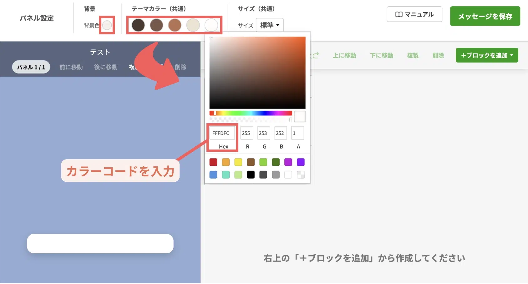This screenshot has width=528, height=284.
Task: Pick the orange preset swatch
Action: click(x=226, y=162)
